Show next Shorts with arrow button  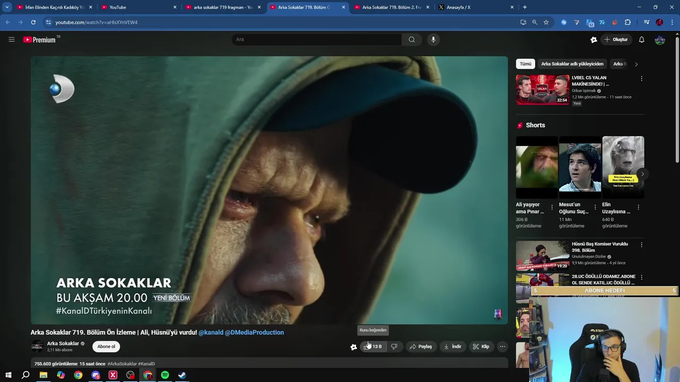(642, 174)
